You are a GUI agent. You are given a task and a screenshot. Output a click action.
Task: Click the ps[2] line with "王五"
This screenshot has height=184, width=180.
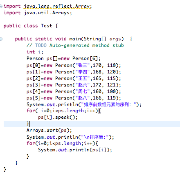pos(74,78)
